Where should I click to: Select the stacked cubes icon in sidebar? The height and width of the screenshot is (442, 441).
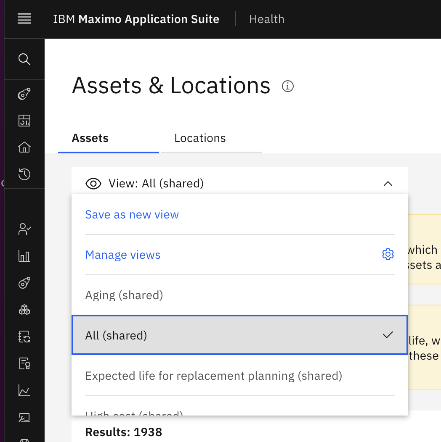point(24,310)
